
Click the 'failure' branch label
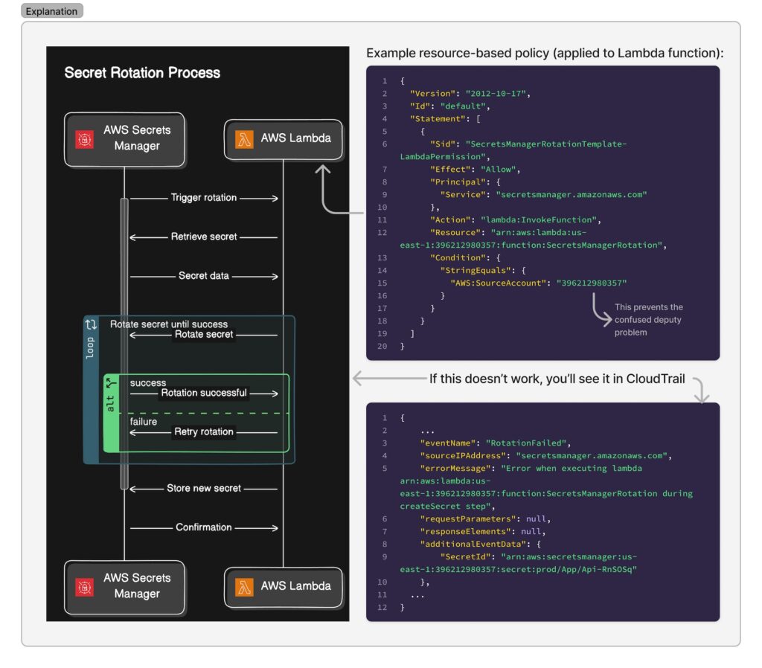coord(144,422)
